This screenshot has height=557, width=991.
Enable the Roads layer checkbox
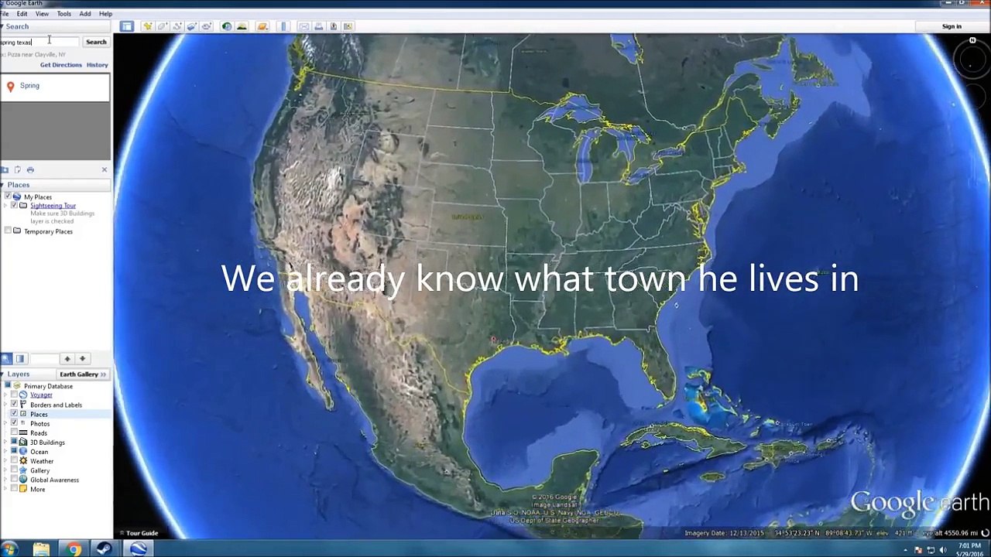(13, 433)
